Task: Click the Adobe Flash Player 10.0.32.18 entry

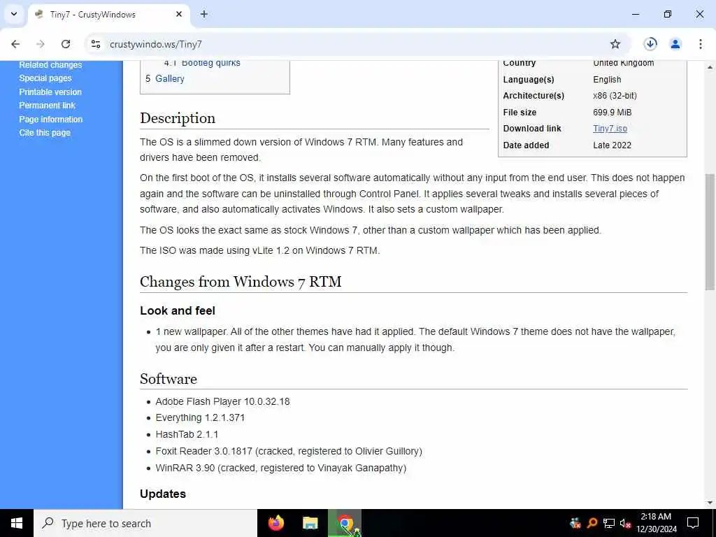Action: click(223, 402)
